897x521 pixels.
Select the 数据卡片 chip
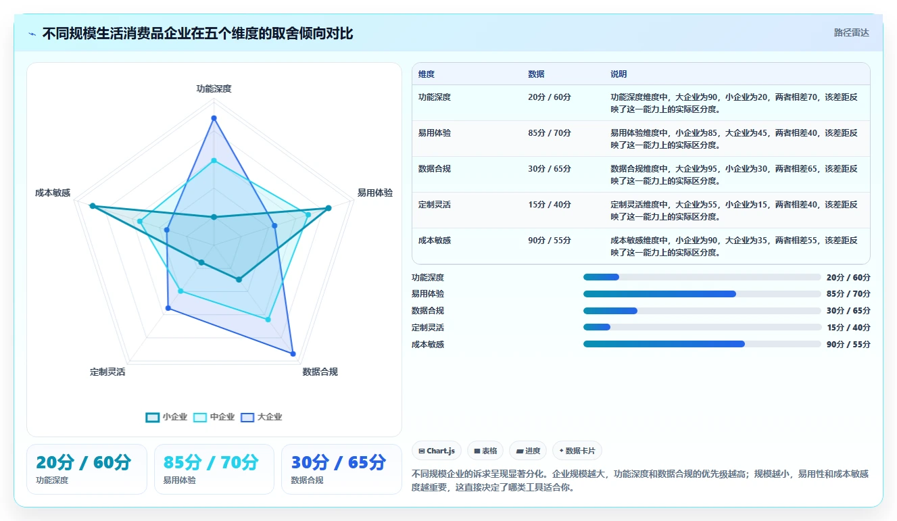577,451
